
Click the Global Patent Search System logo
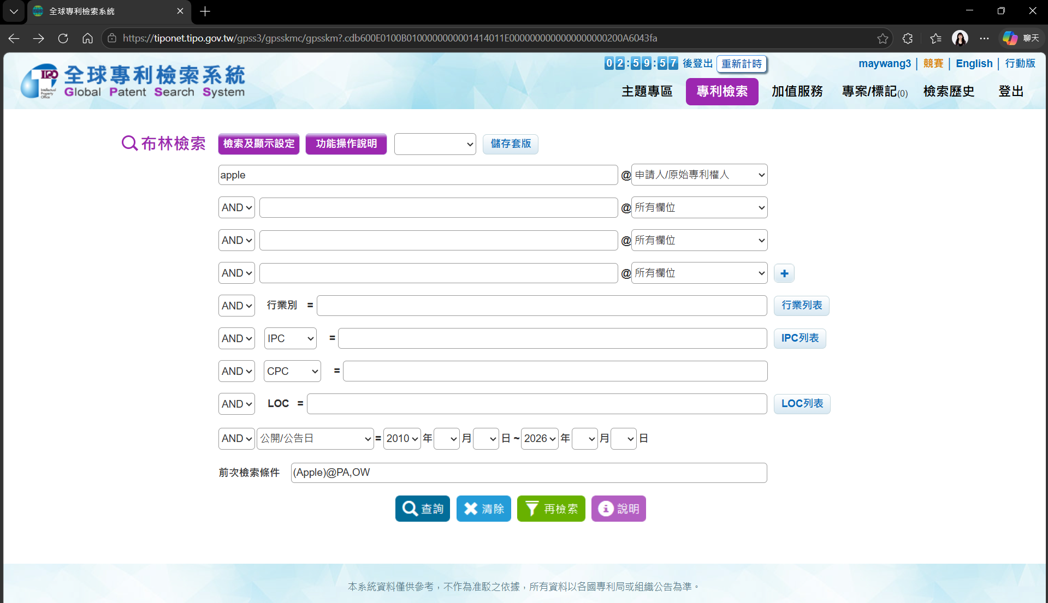pos(133,81)
